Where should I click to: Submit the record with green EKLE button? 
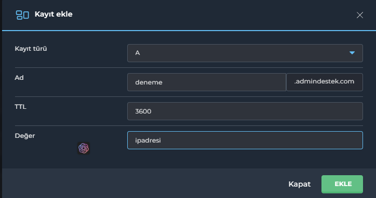point(342,184)
